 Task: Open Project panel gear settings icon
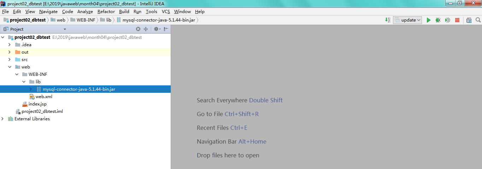point(157,29)
